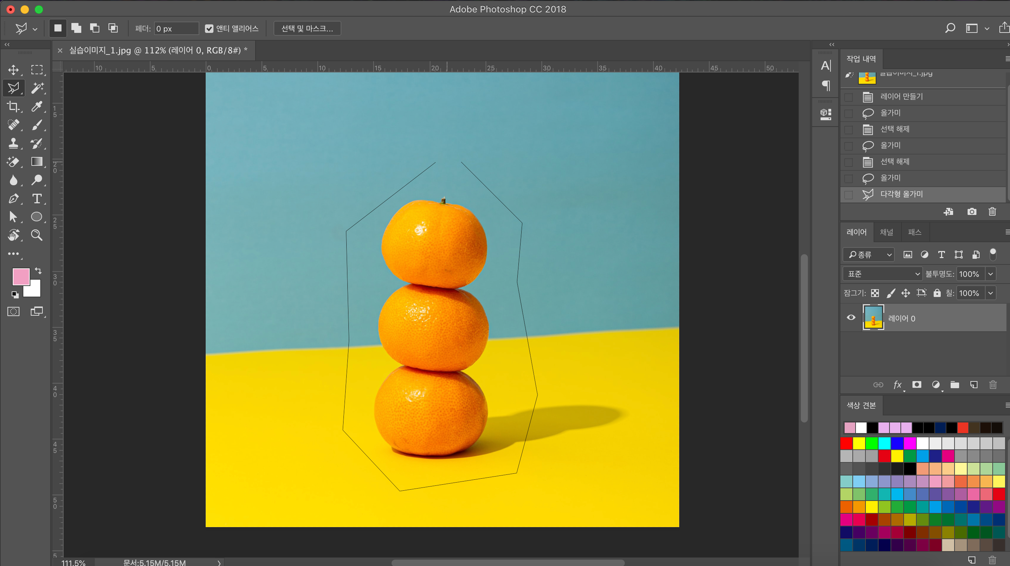1010x566 pixels.
Task: Select the Eyedropper tool
Action: (37, 106)
